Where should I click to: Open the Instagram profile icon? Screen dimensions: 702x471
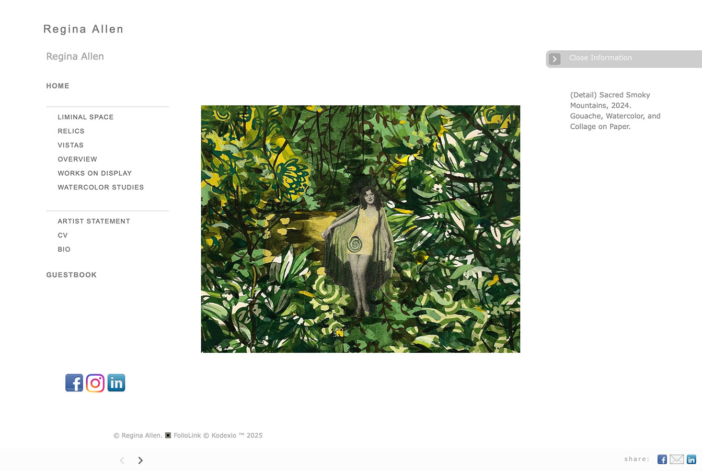(x=95, y=383)
